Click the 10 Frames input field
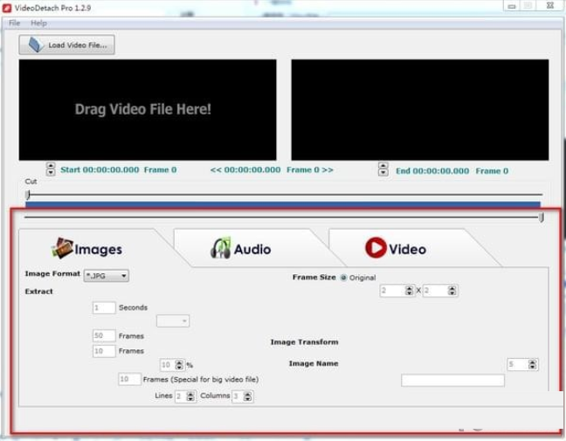This screenshot has width=566, height=441. (104, 351)
